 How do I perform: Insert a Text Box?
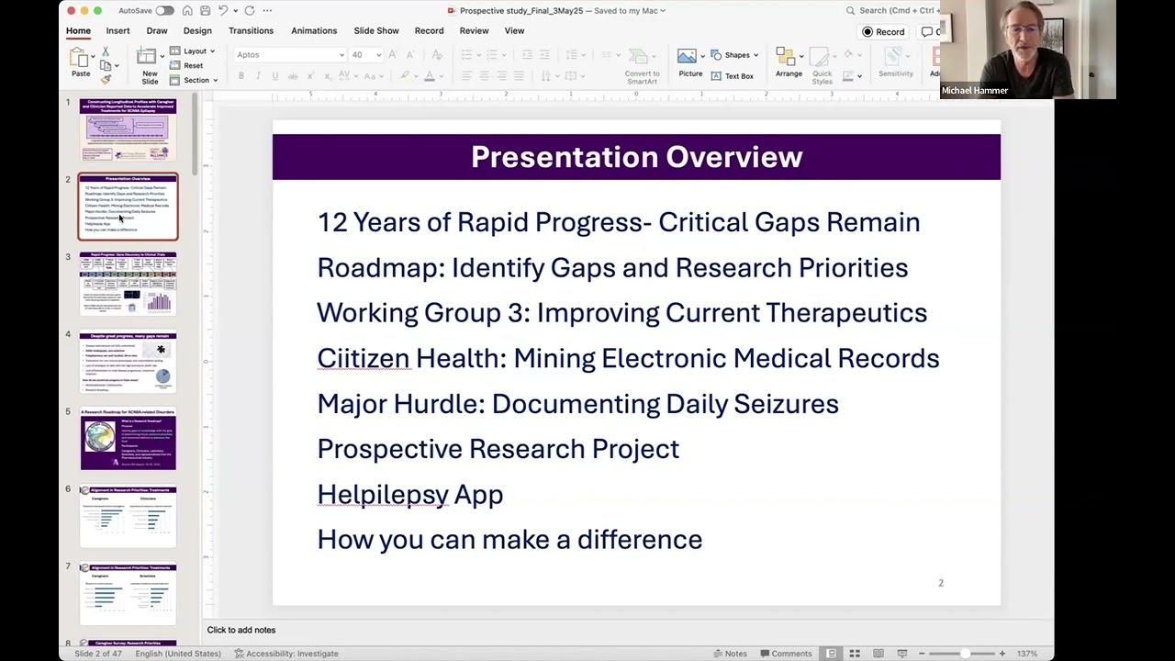pos(733,76)
